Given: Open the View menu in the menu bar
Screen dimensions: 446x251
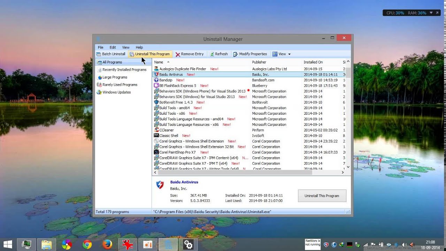Looking at the screenshot, I should (126, 47).
